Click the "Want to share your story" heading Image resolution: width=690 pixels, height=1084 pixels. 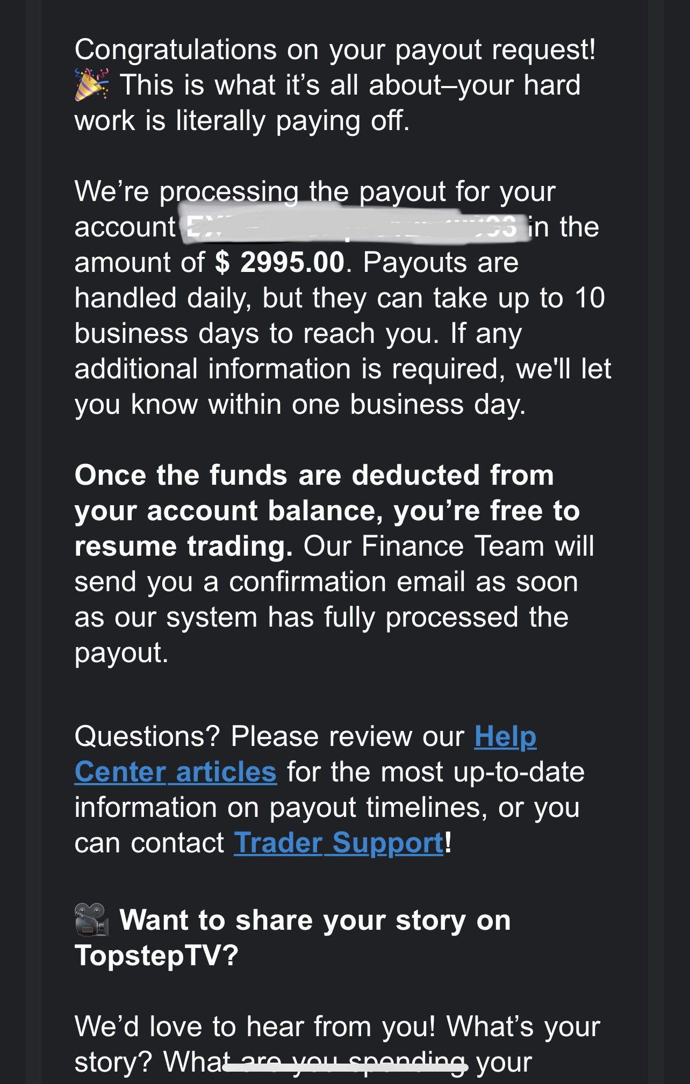point(315,920)
